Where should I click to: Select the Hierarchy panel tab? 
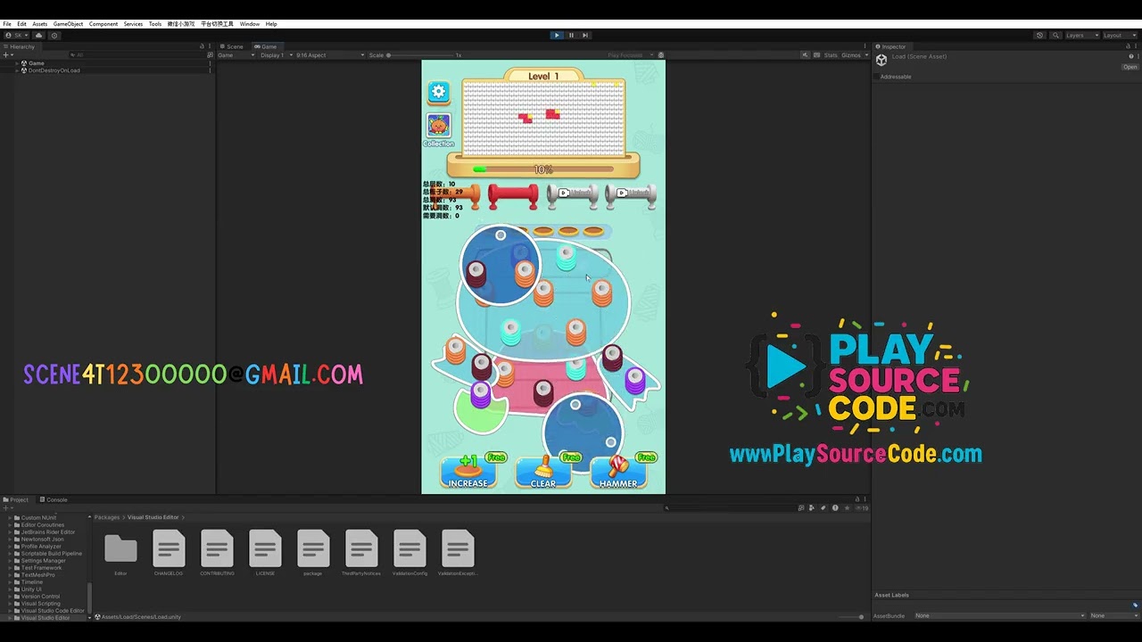[21, 46]
